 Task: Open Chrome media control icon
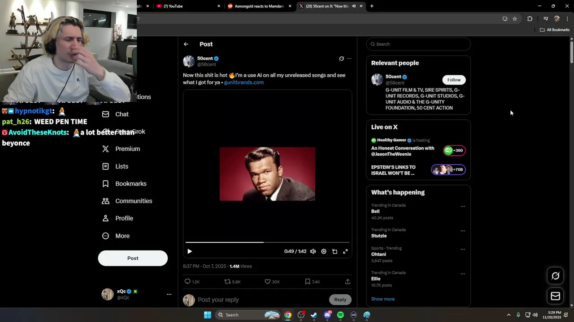[x=546, y=19]
